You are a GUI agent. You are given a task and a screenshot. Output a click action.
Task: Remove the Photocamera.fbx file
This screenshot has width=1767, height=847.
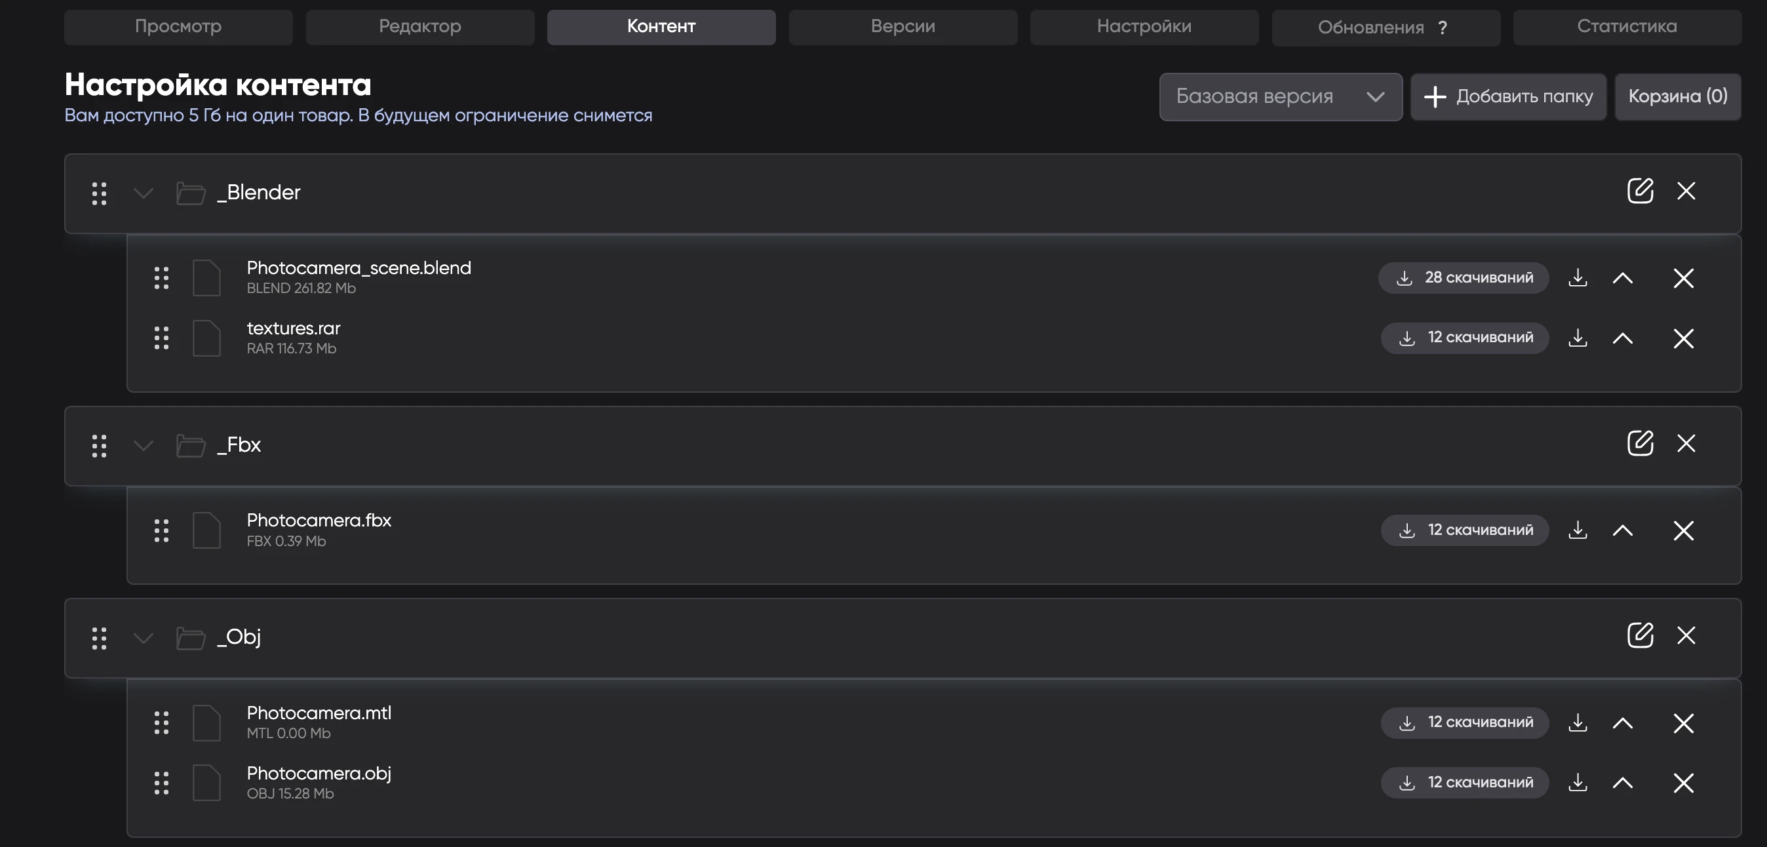click(1683, 530)
